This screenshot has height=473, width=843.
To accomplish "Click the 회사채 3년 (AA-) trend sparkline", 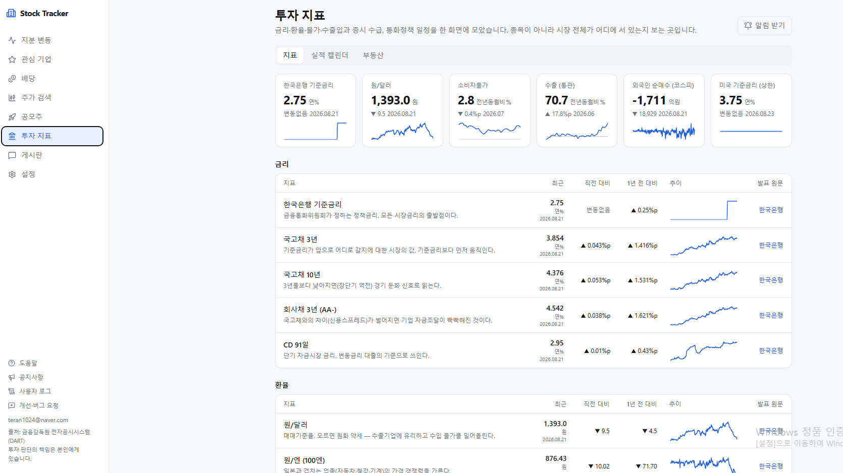I will click(x=704, y=316).
